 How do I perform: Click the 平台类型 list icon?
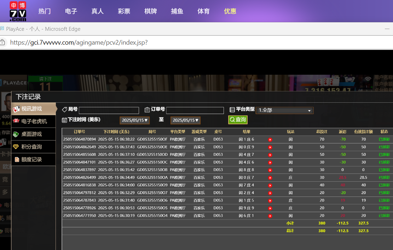click(x=232, y=110)
